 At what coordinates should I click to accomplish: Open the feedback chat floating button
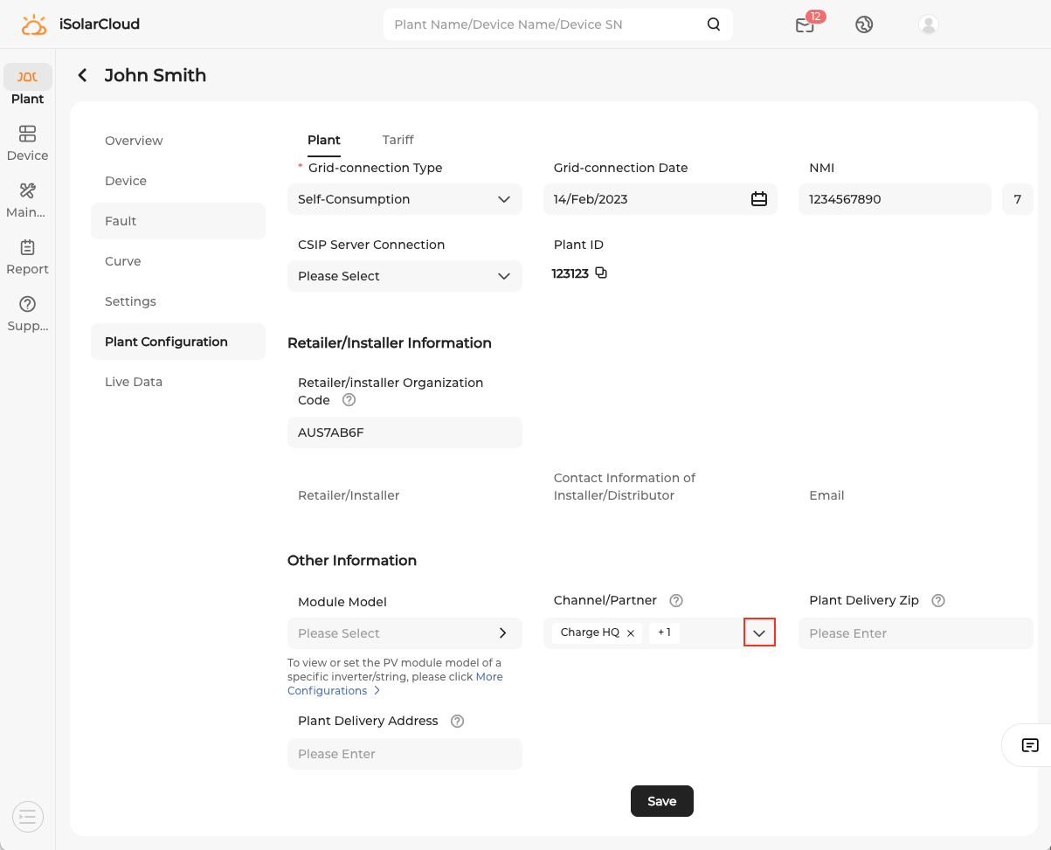click(x=1030, y=745)
